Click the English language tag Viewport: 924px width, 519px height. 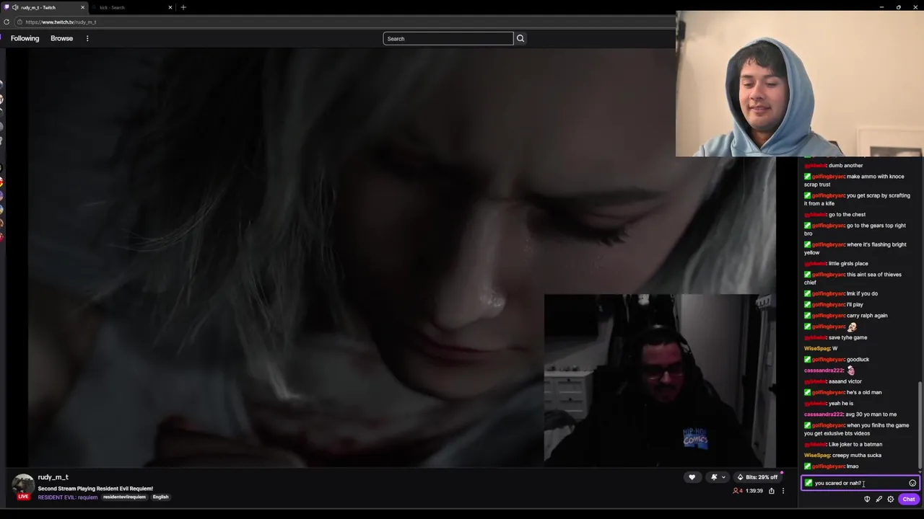tap(160, 497)
